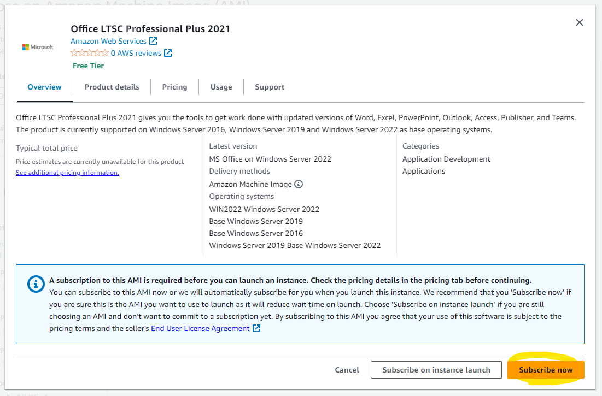The width and height of the screenshot is (602, 396).
Task: Open the End User License Agreement
Action: (x=200, y=328)
